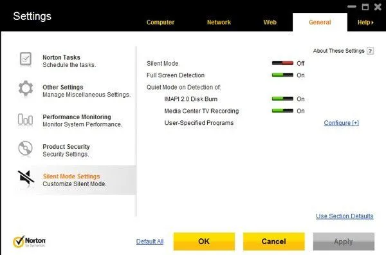The image size is (386, 255).
Task: Select the General tab
Action: coord(320,23)
